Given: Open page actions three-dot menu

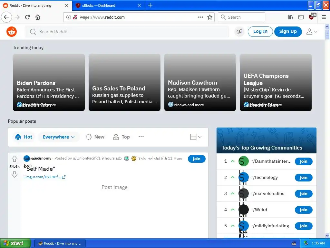Looking at the screenshot, I should pyautogui.click(x=201, y=17).
